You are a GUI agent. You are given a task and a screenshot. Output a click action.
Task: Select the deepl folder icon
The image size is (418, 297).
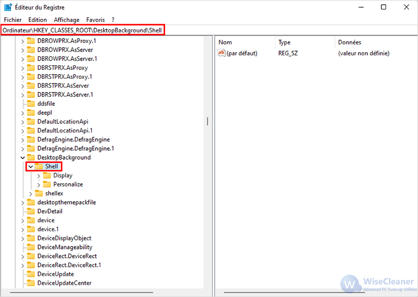[31, 112]
